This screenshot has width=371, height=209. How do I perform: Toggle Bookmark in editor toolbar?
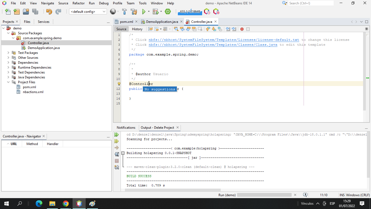[220, 29]
